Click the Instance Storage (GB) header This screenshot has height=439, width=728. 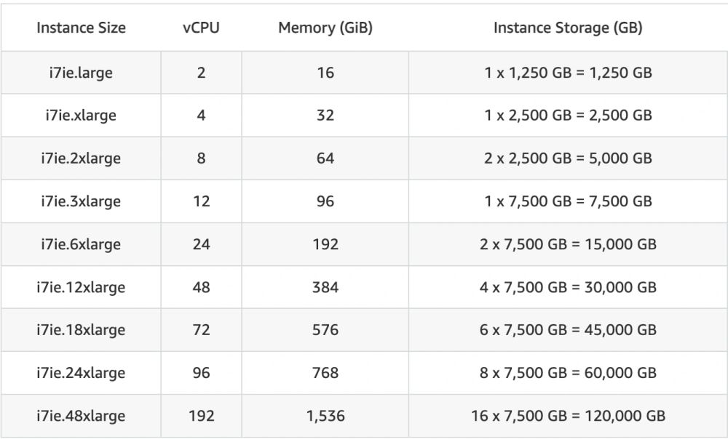click(x=568, y=28)
